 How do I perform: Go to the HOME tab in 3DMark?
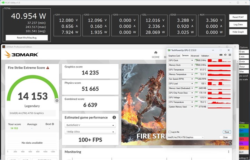tap(156, 57)
